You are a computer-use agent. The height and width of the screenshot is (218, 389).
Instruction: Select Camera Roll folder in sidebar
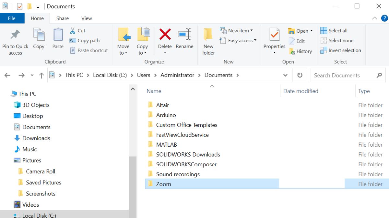pyautogui.click(x=37, y=171)
